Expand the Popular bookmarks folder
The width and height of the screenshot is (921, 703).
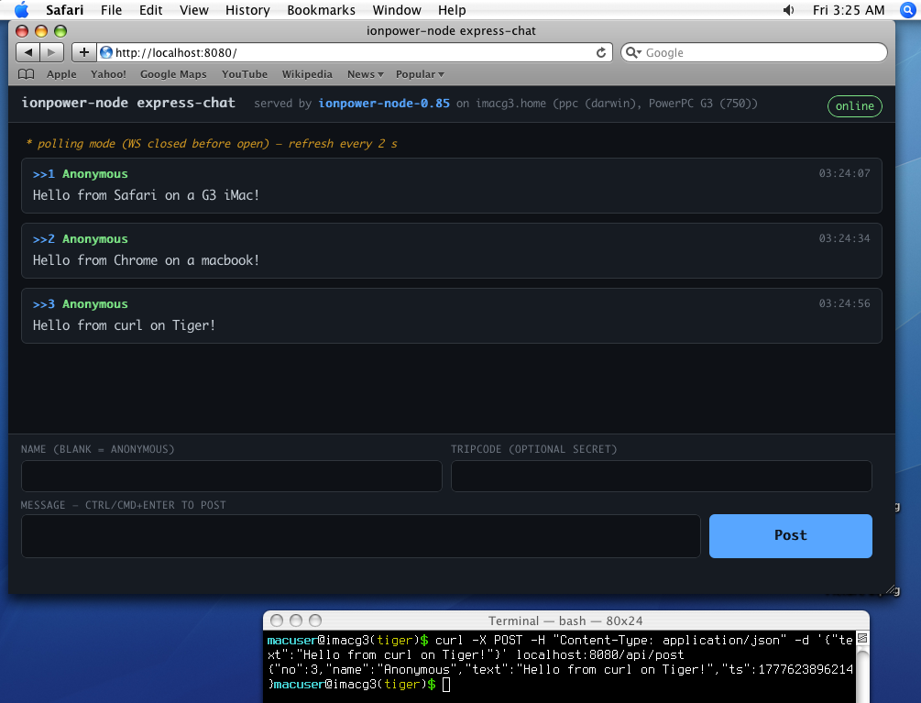[420, 74]
